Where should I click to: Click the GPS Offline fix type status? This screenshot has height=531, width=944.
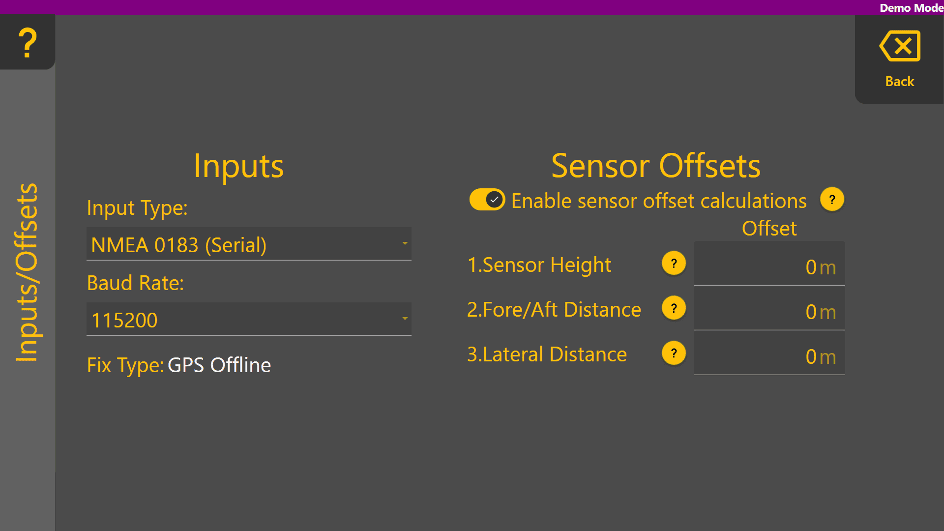point(219,365)
